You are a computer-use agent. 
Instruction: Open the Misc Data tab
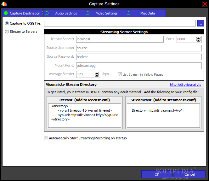[x=145, y=13]
